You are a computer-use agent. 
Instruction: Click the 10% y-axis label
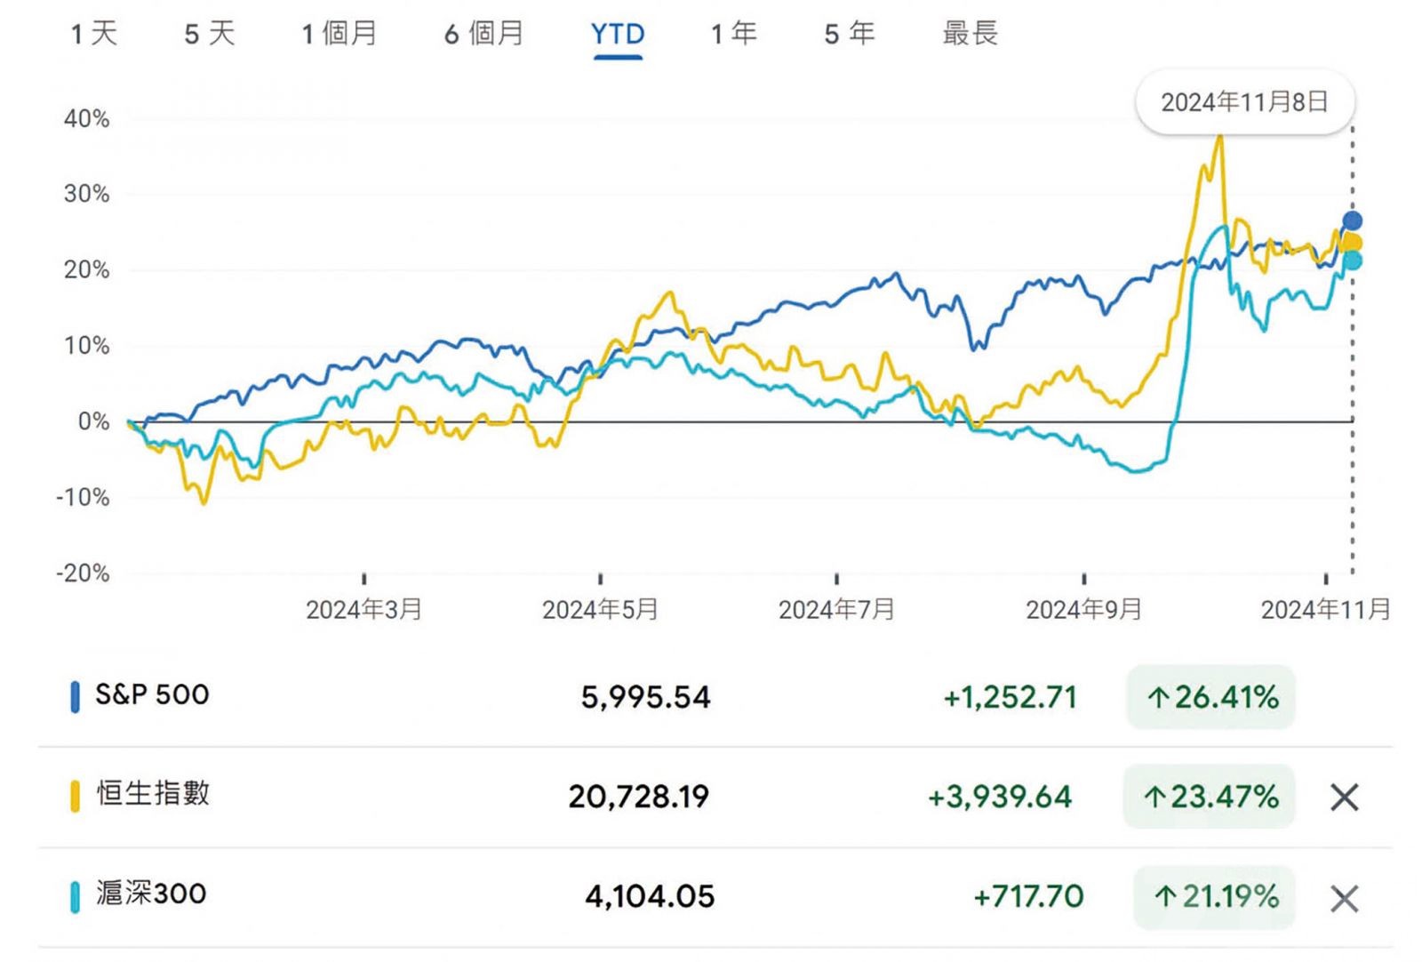point(86,345)
